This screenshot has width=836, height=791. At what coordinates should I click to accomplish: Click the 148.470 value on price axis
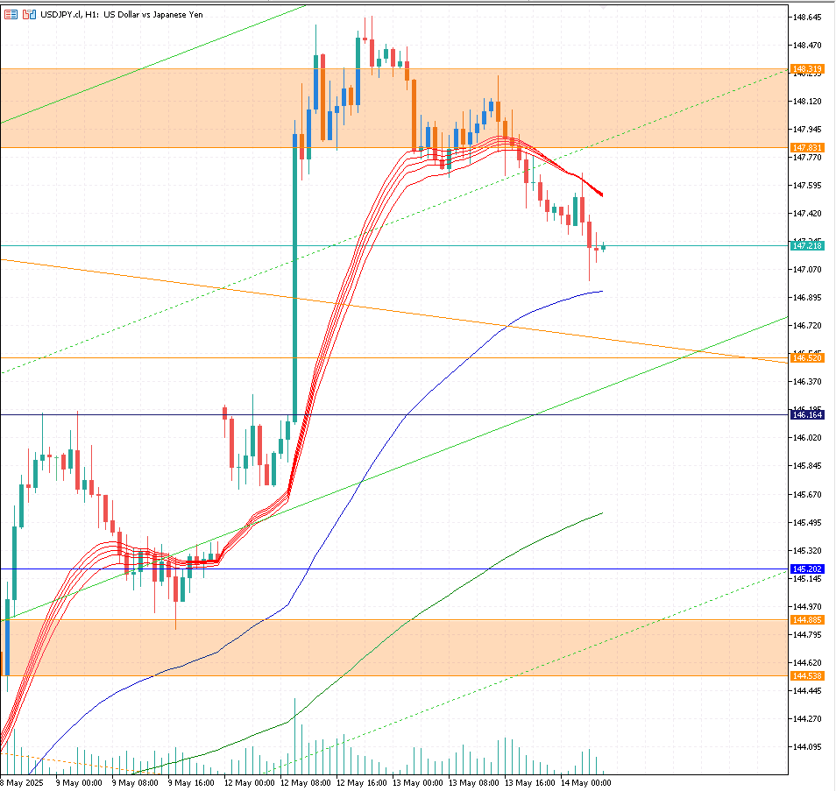tap(807, 46)
